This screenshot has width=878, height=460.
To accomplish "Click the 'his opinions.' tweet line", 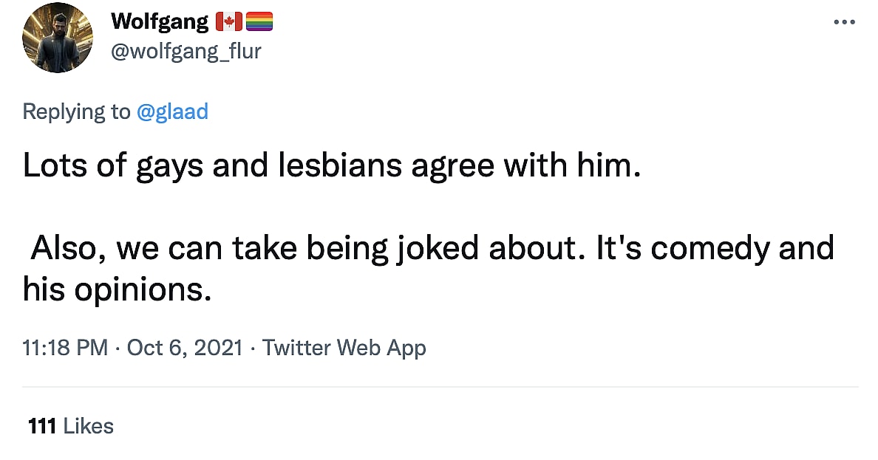I will pos(117,289).
